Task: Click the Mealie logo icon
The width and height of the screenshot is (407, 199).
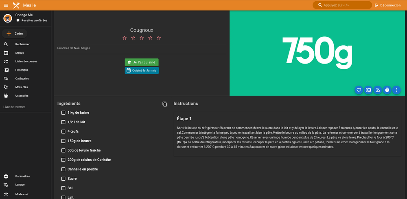Action: [x=16, y=5]
